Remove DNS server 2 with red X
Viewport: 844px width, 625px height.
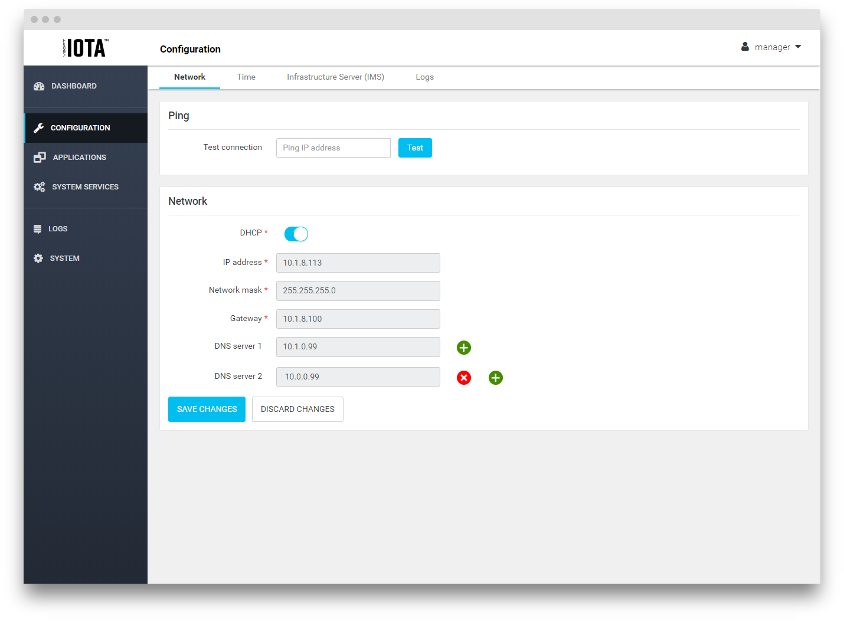(x=464, y=378)
